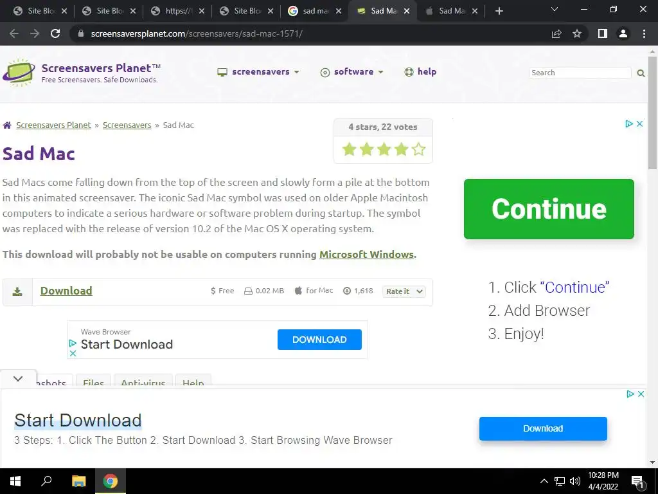
Task: Click the Screensavers Planet logo
Action: 19,73
